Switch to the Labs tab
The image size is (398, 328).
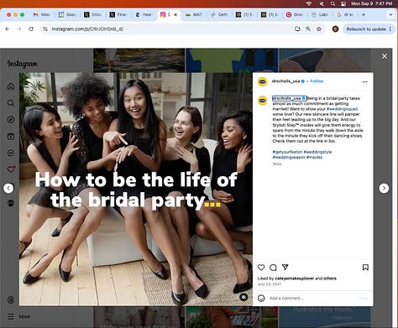320,14
